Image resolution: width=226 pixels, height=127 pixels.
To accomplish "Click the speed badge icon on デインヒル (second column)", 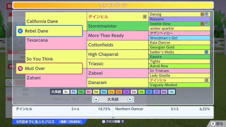I will tap(145, 17).
